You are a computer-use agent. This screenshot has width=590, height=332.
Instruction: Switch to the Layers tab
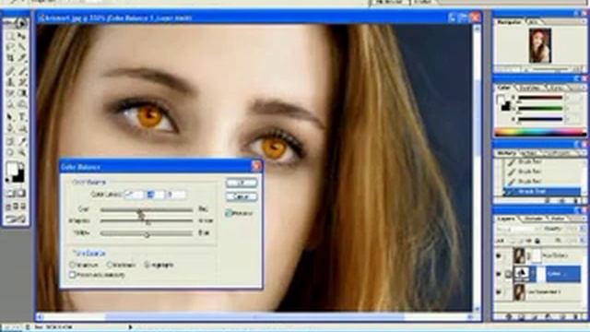(x=506, y=219)
